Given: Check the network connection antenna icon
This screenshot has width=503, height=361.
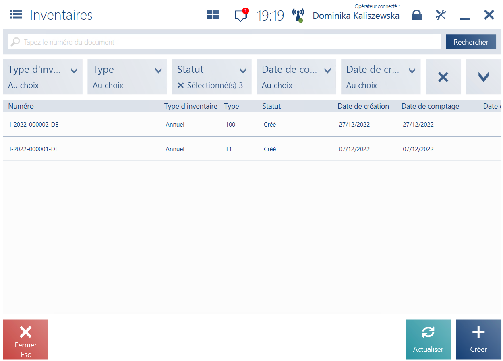Looking at the screenshot, I should (x=298, y=15).
